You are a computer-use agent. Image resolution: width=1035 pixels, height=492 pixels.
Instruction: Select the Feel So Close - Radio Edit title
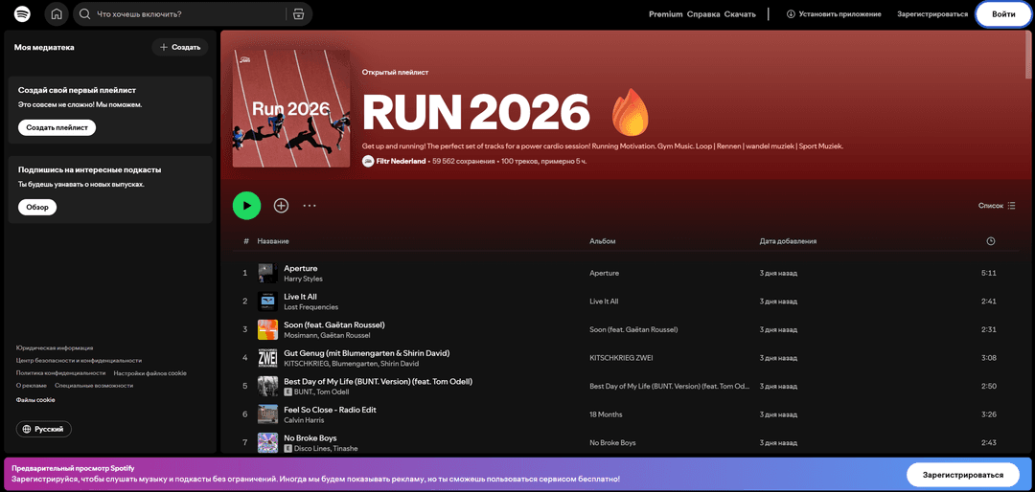330,410
